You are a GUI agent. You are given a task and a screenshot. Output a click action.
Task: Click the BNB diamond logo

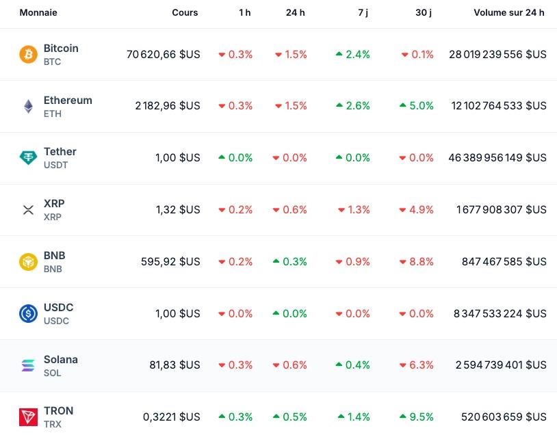click(x=27, y=261)
